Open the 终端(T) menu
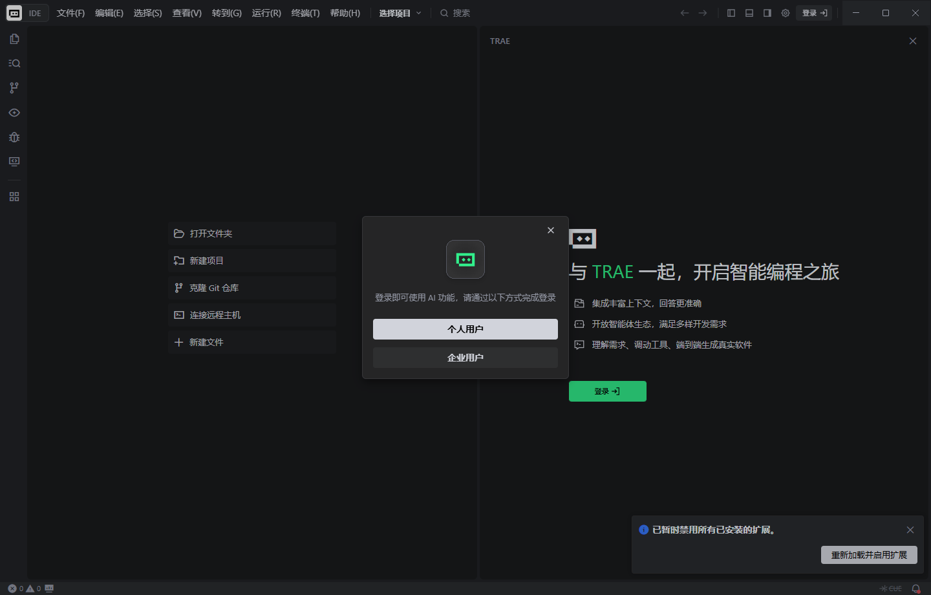Screen dimensions: 931x595 click(305, 13)
